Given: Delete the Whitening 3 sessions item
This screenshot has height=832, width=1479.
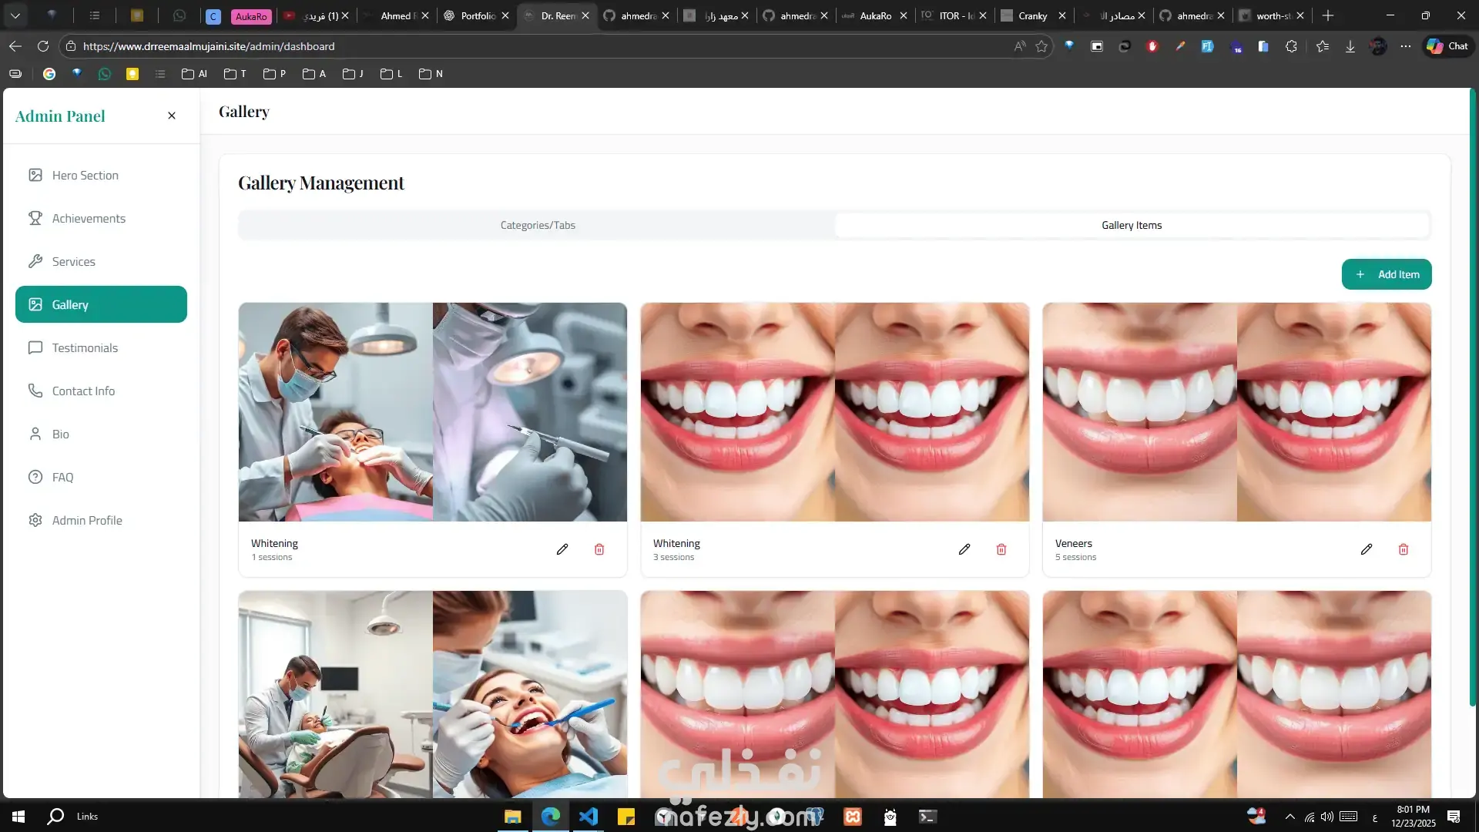Looking at the screenshot, I should 1001,549.
